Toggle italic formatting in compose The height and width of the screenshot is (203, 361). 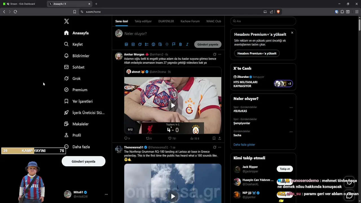(187, 44)
